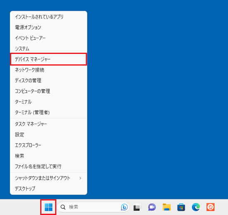Open the orange app icon on taskbar
This screenshot has width=228, height=215.
(x=211, y=207)
